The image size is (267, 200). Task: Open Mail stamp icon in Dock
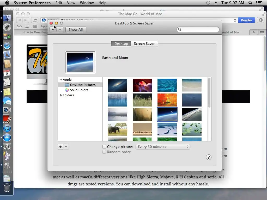7,55
